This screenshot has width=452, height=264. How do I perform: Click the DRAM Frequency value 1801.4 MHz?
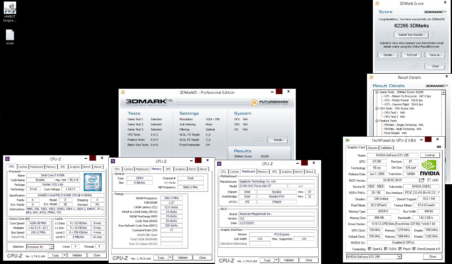(x=171, y=198)
